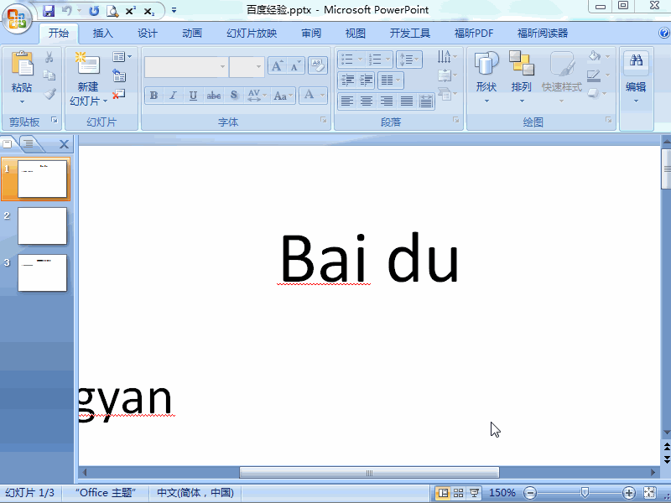Increase font size with the large A
This screenshot has width=671, height=503.
pos(277,65)
